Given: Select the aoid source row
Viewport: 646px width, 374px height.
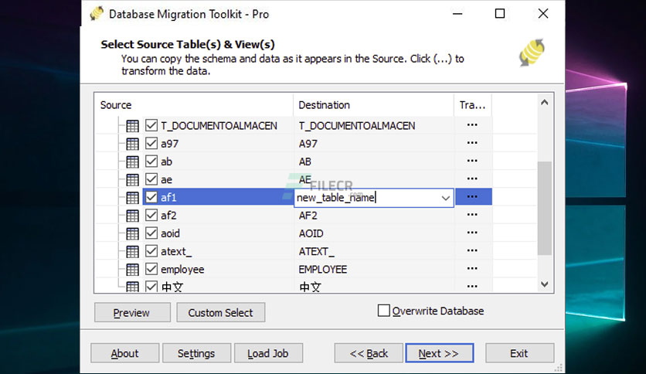Looking at the screenshot, I should 170,233.
